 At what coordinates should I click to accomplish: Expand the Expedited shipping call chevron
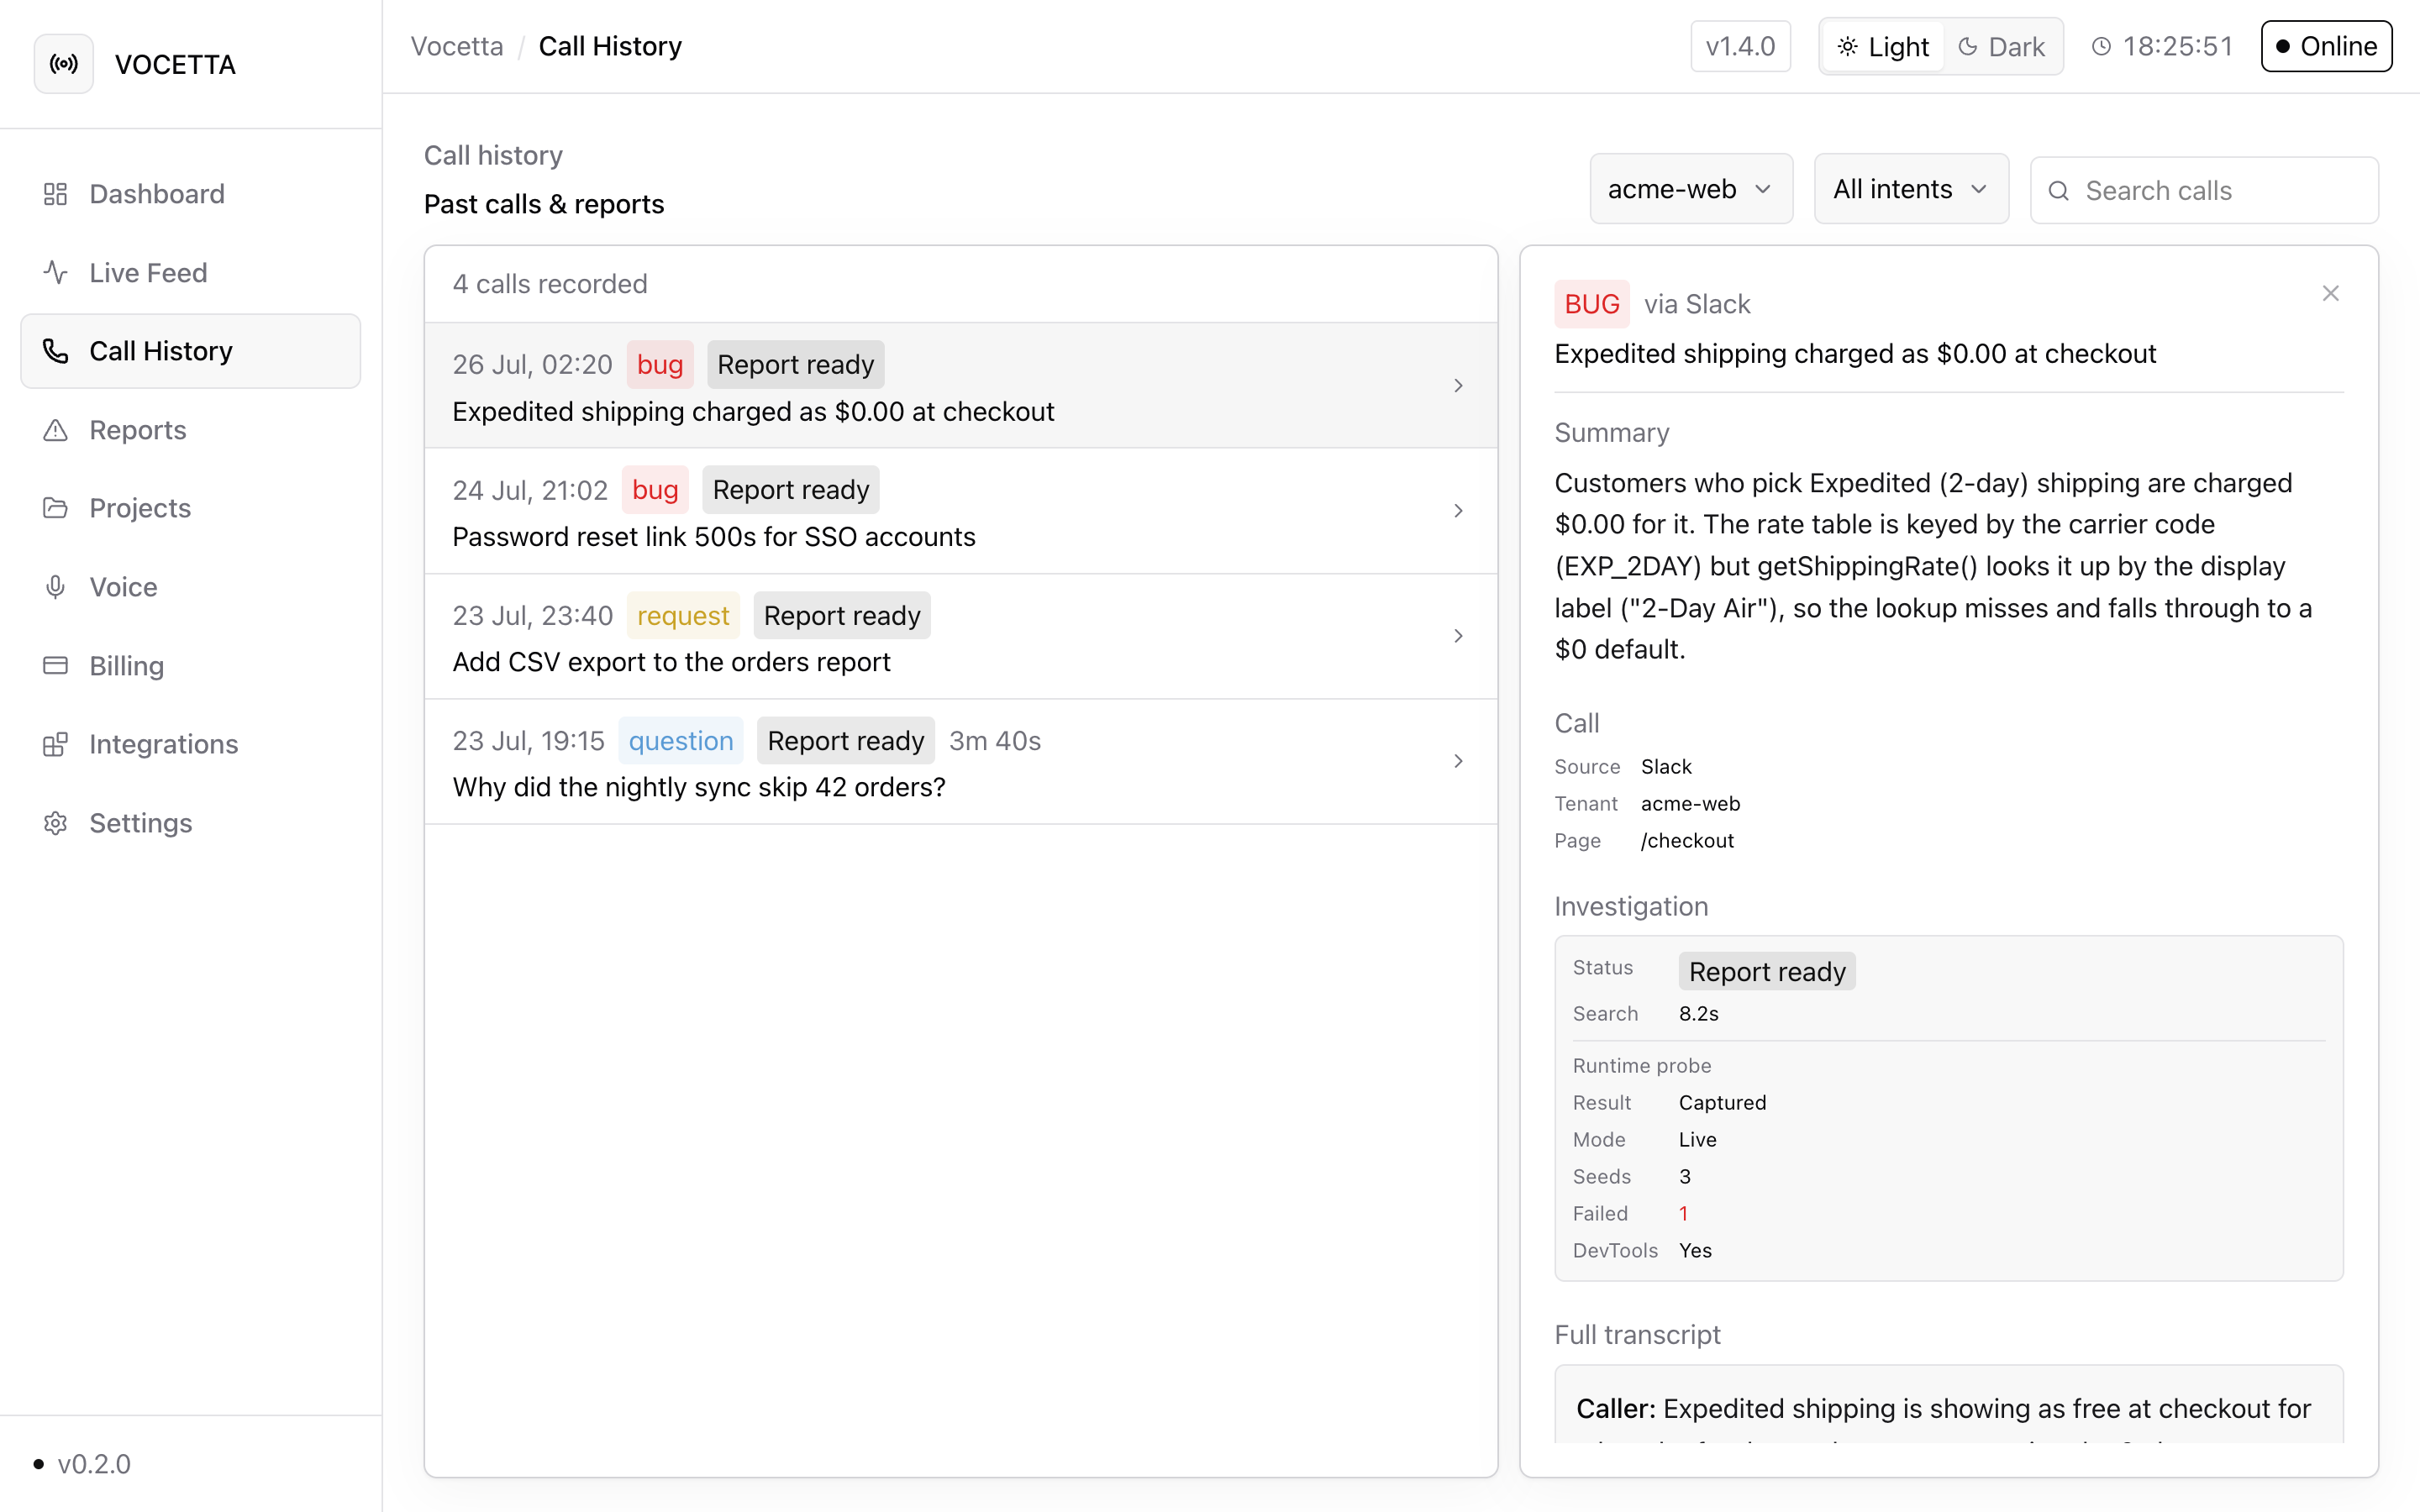click(1458, 386)
